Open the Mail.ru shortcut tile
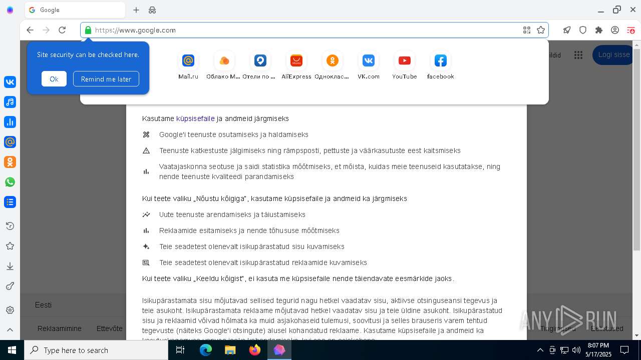 (x=188, y=65)
